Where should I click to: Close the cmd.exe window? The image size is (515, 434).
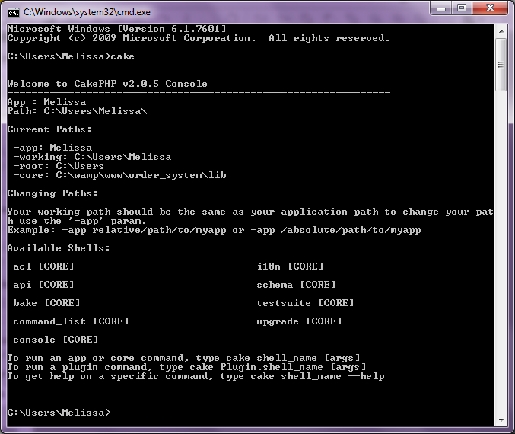coord(490,8)
